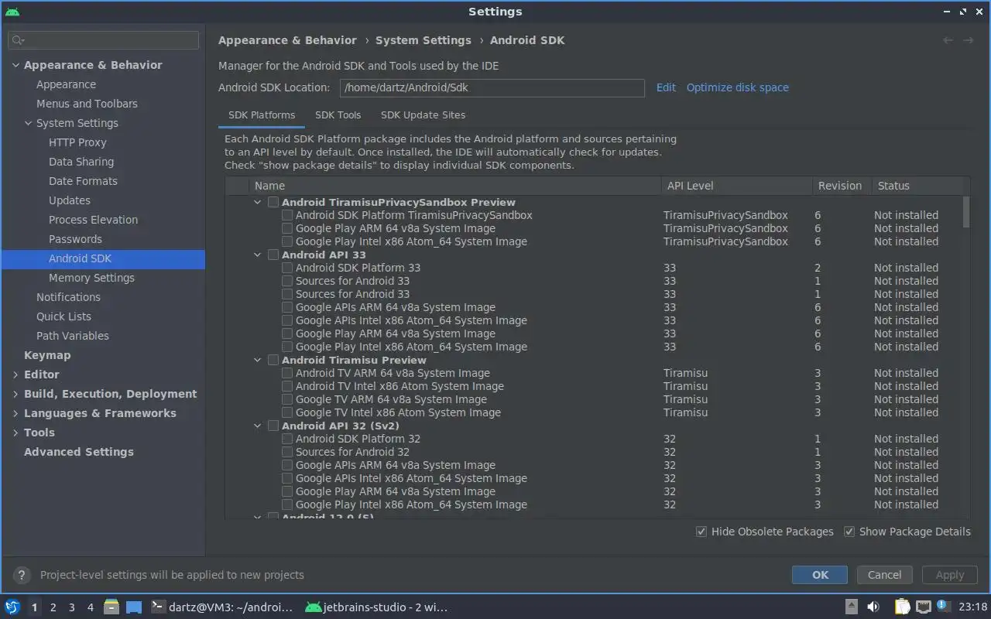This screenshot has width=991, height=619.
Task: Check Android Tiramisu Preview group checkbox
Action: click(x=273, y=360)
